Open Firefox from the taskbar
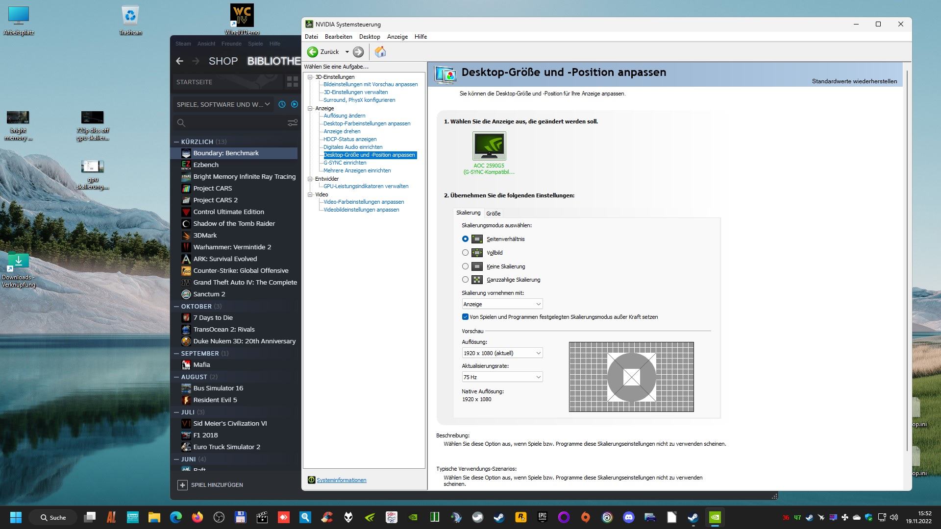Image resolution: width=941 pixels, height=529 pixels. tap(198, 517)
